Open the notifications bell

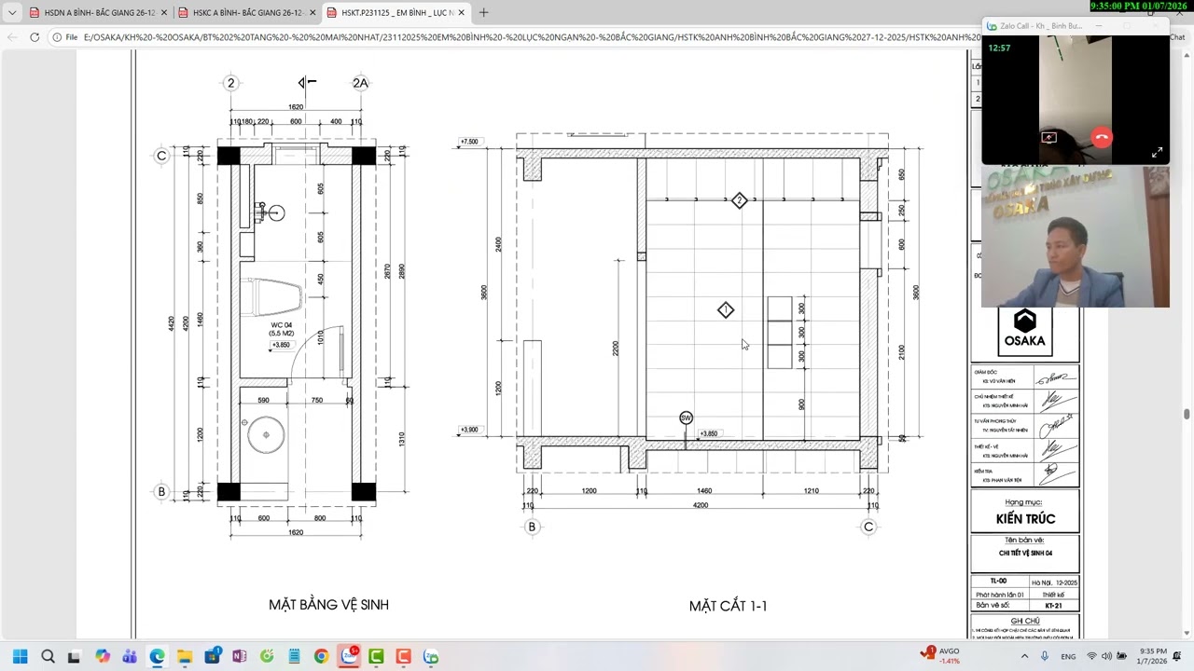coord(1177,656)
